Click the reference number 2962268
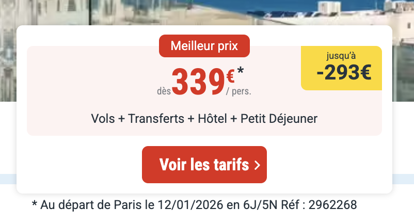The image size is (414, 224). point(332,205)
